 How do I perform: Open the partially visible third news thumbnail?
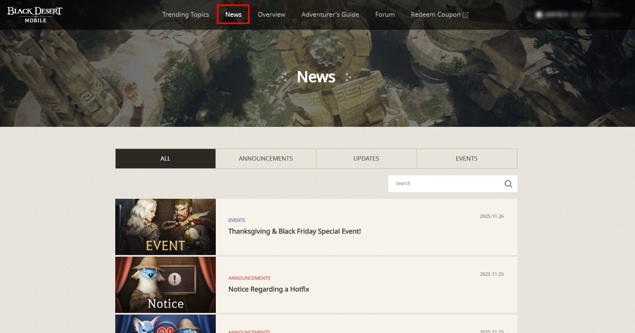coord(166,324)
